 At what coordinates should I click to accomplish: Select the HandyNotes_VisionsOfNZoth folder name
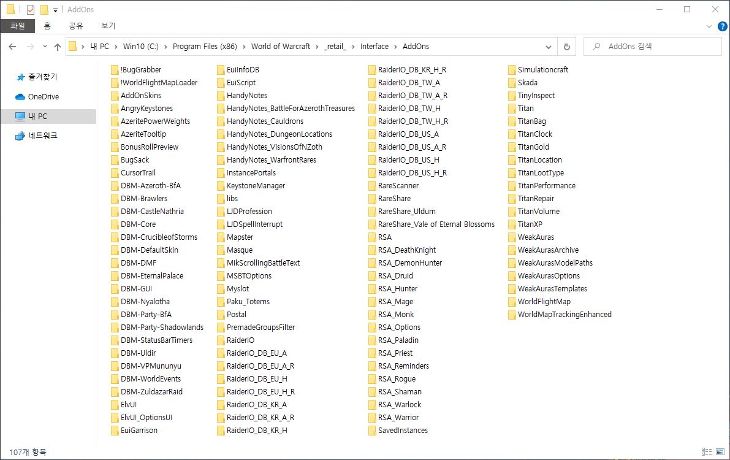click(x=274, y=147)
